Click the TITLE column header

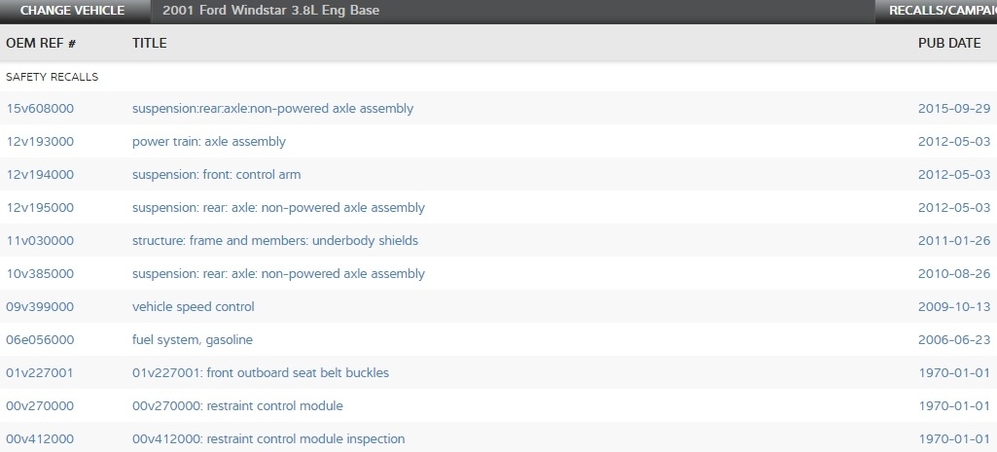point(150,44)
